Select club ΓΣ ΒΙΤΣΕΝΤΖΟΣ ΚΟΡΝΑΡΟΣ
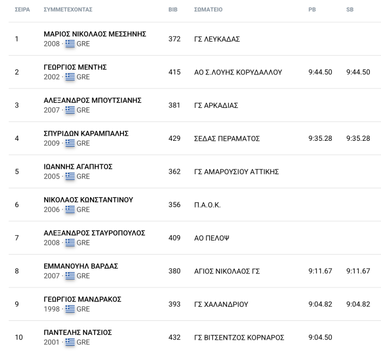The width and height of the screenshot is (381, 352). pyautogui.click(x=239, y=337)
